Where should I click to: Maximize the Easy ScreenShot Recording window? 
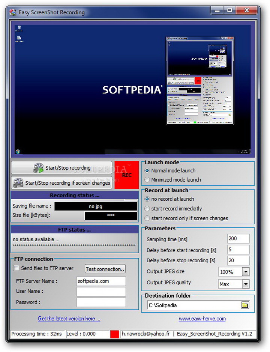229,11
